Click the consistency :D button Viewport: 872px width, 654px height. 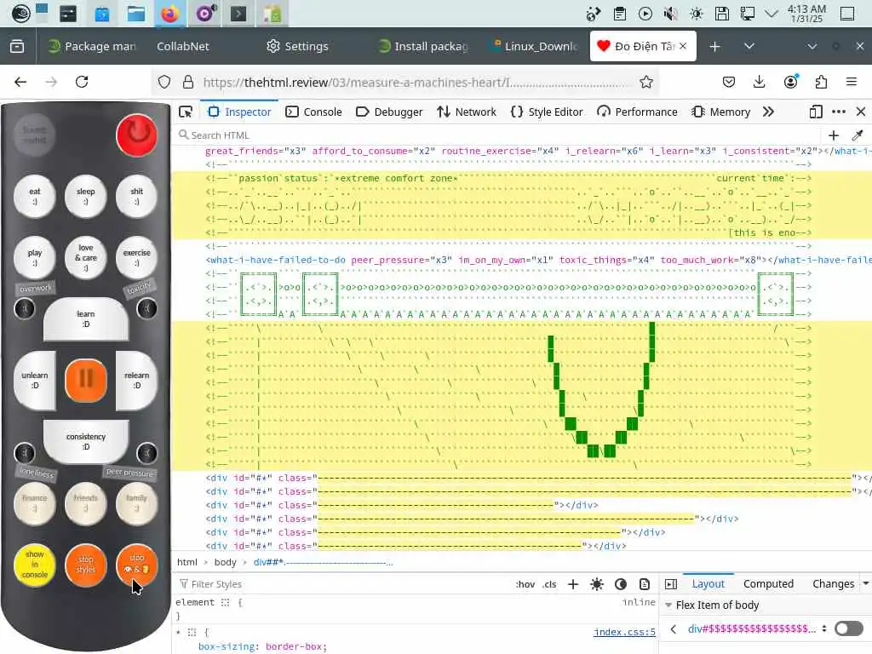[86, 442]
